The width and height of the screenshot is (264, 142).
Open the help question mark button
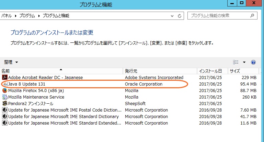[253, 62]
